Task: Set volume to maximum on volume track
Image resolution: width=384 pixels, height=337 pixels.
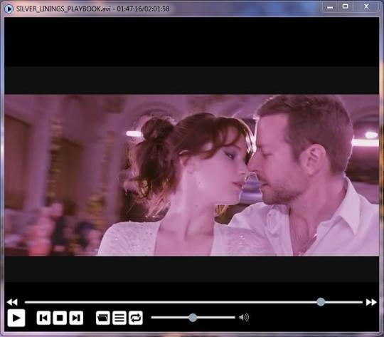Action: pyautogui.click(x=235, y=317)
